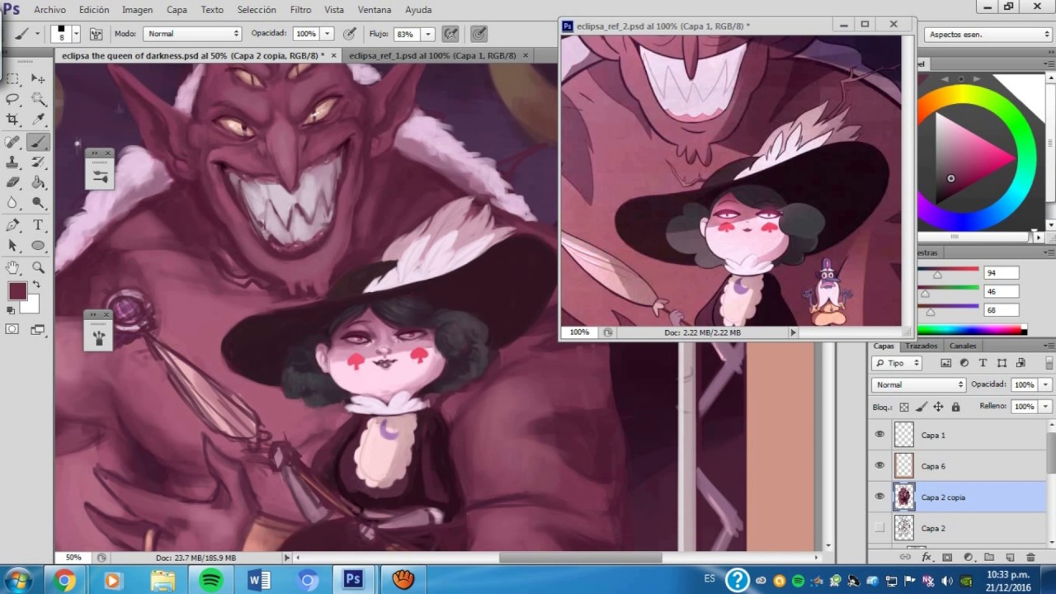Hide the Capa 2 copia layer

(x=879, y=497)
